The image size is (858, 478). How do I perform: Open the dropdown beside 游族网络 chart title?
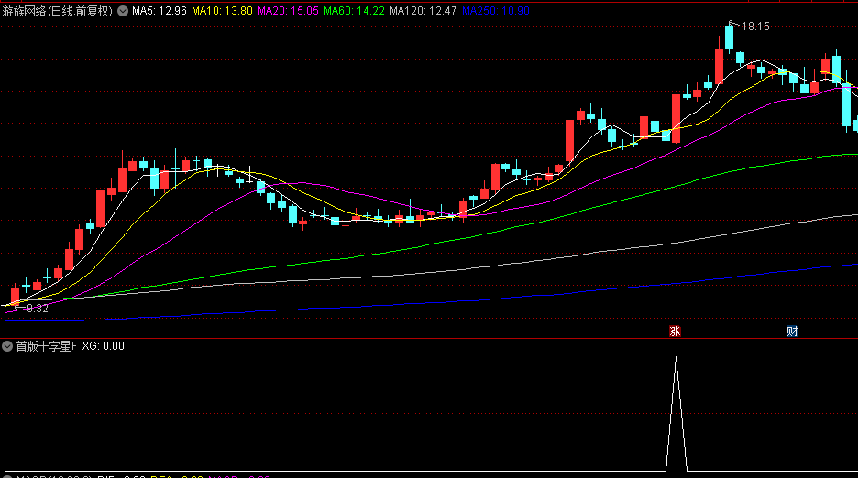[x=123, y=11]
